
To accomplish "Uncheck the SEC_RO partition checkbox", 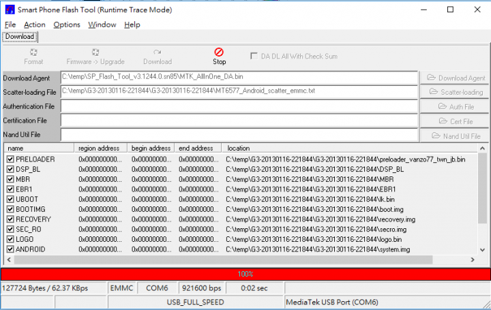I will (x=10, y=230).
